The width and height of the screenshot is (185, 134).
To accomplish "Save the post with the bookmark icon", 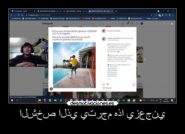I will pos(133,85).
